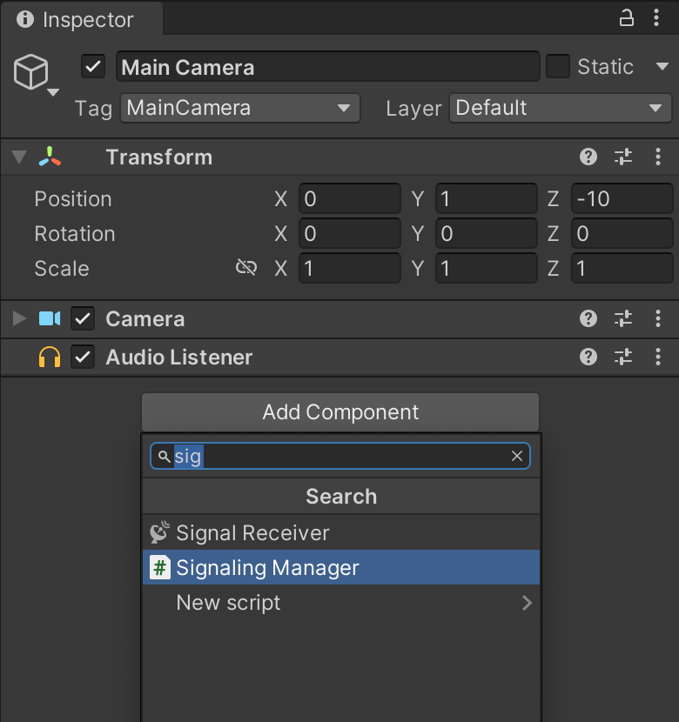679x722 pixels.
Task: Open the New script submenu
Action: pyautogui.click(x=341, y=602)
